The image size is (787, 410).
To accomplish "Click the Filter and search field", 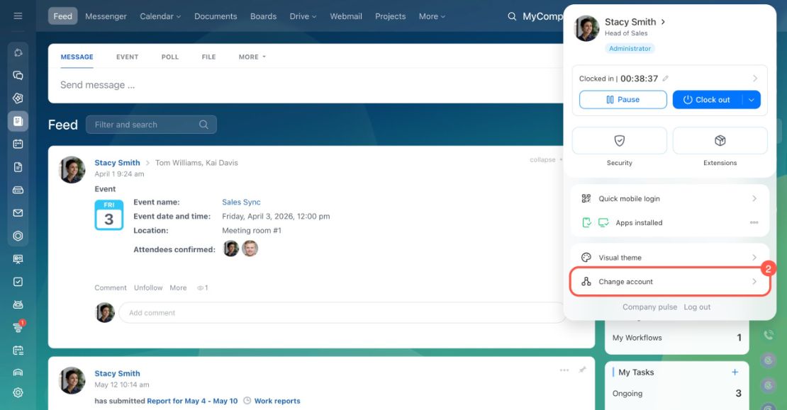I will click(x=151, y=125).
